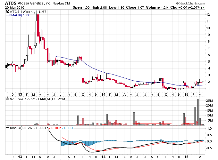Click the blue EMA(30) legend line marker

(7, 15)
